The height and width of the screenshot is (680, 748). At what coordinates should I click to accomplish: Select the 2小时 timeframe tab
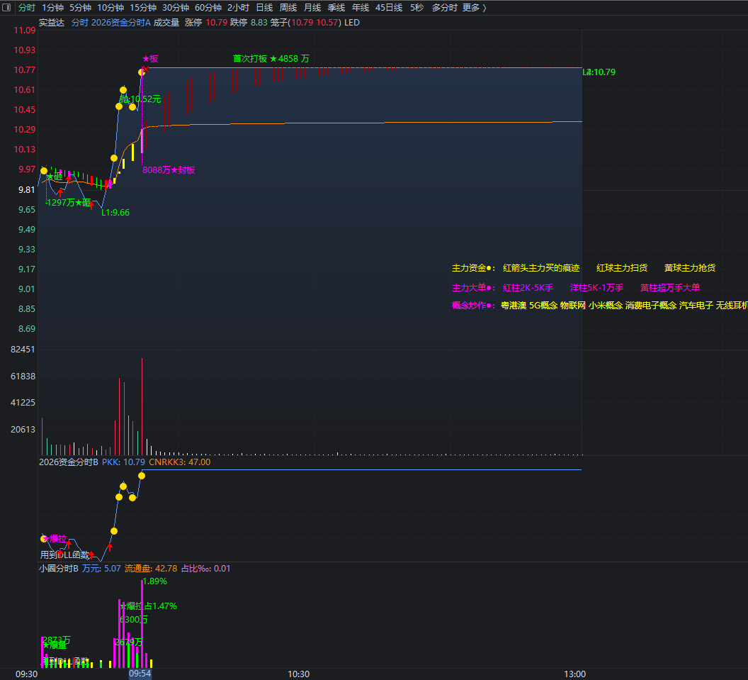238,8
